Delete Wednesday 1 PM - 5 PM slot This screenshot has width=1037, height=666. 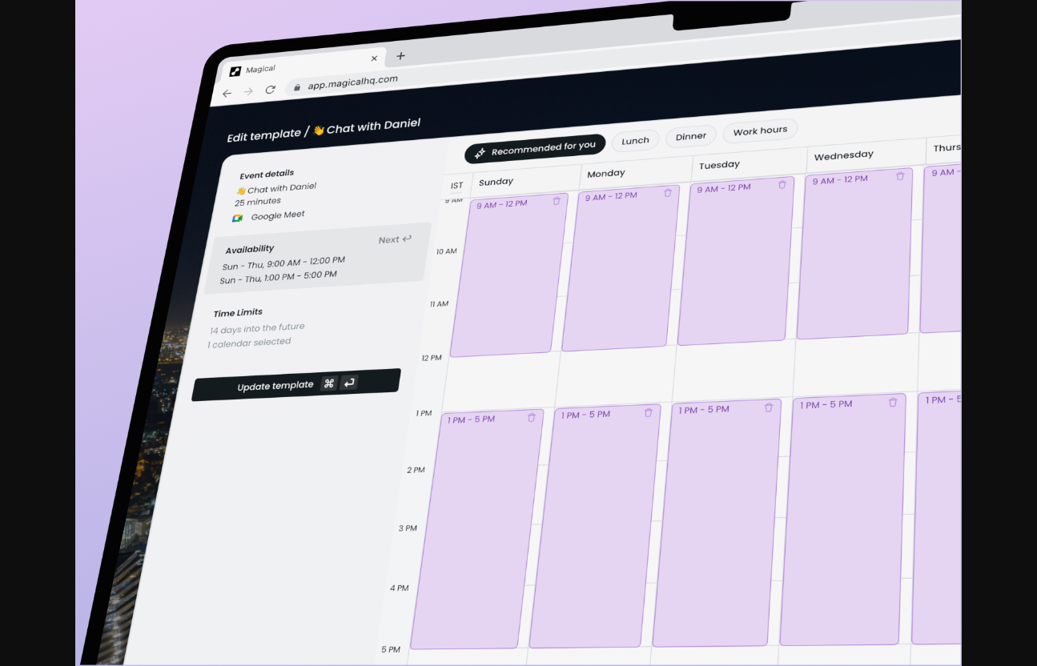click(893, 403)
